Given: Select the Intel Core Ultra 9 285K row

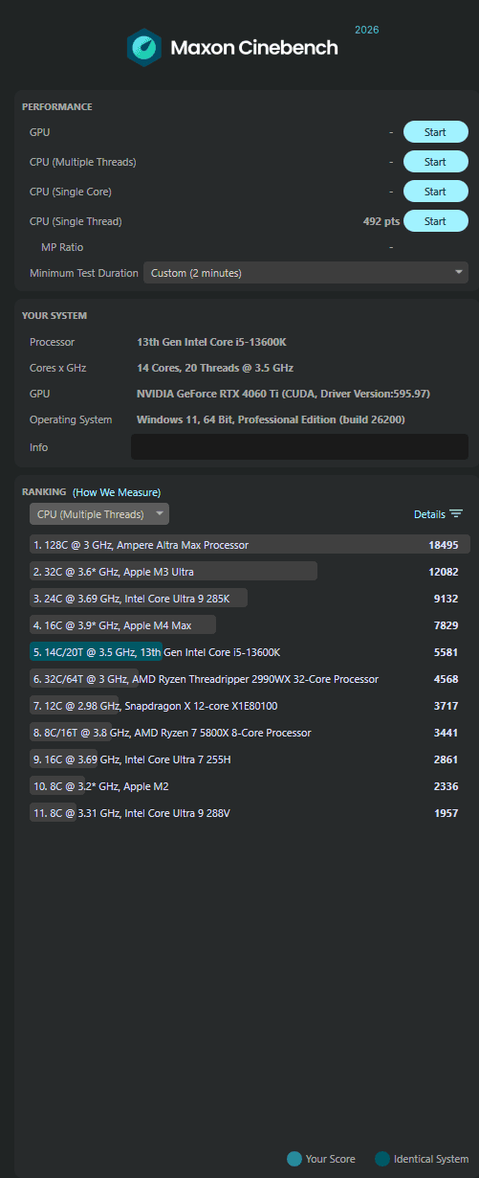Looking at the screenshot, I should tap(249, 599).
